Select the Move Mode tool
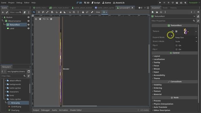Image resolution: width=201 pixels, height=113 pixels. [39, 12]
